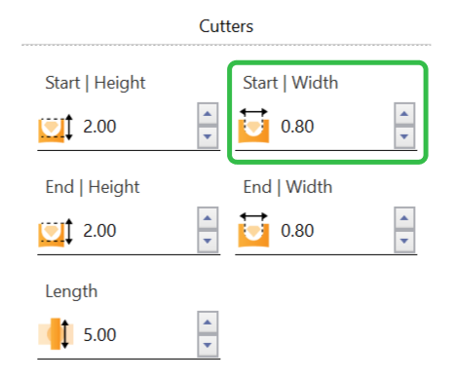Increase End Height with the up arrow

coord(208,218)
